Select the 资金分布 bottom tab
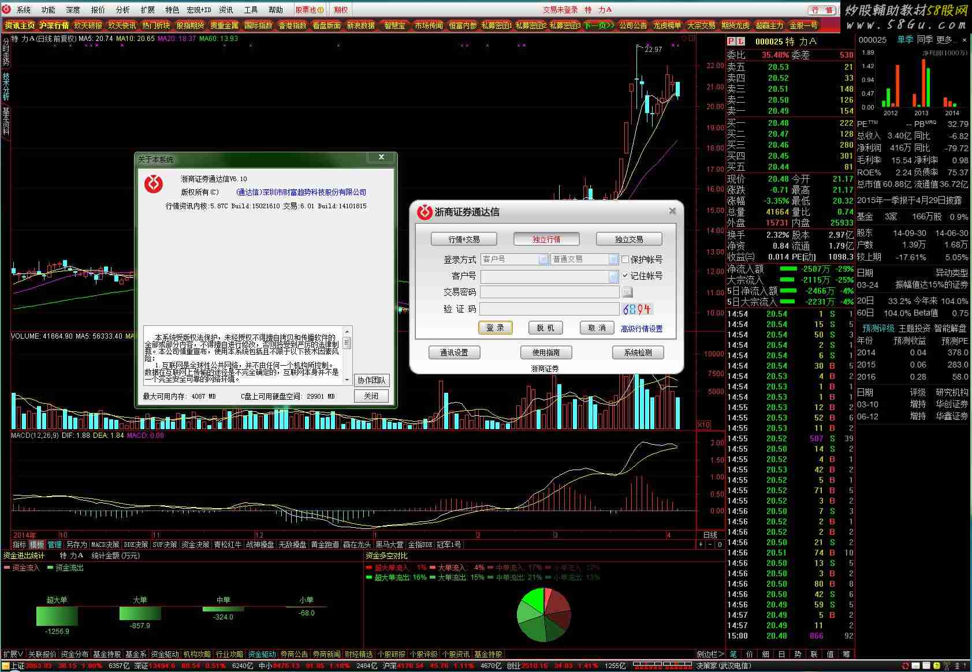Screen dimensions: 972x672 pyautogui.click(x=75, y=654)
